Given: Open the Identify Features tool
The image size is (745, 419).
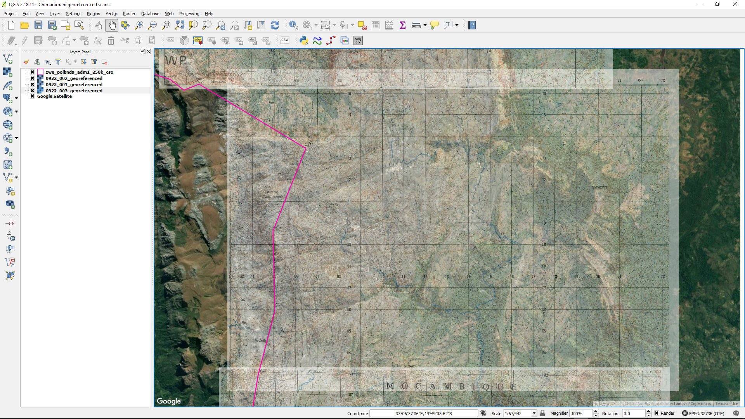Looking at the screenshot, I should [x=293, y=25].
